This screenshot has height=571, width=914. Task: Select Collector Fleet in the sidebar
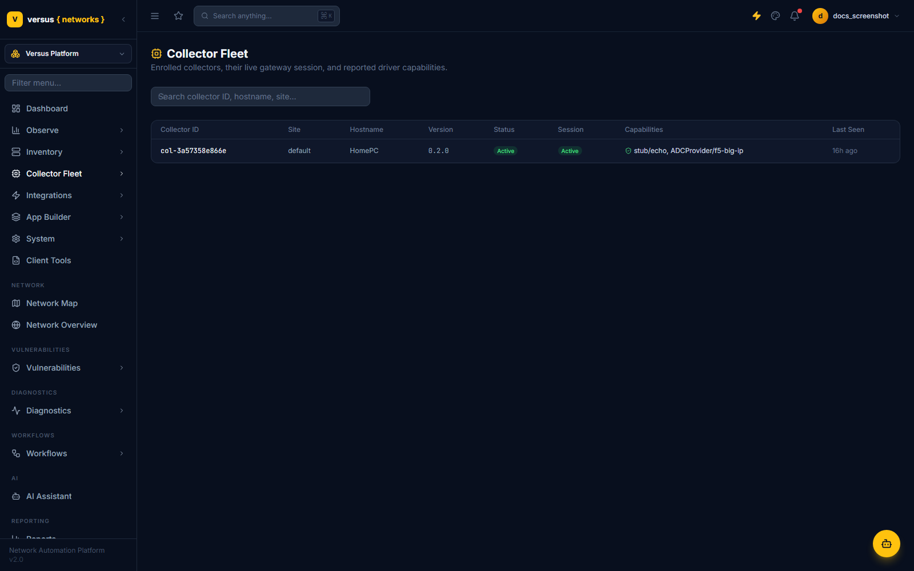coord(68,174)
